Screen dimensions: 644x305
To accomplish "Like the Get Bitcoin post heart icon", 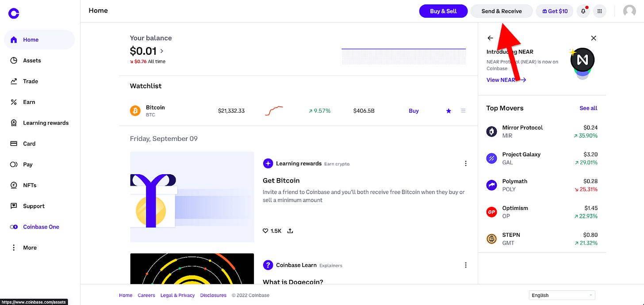I will click(265, 231).
